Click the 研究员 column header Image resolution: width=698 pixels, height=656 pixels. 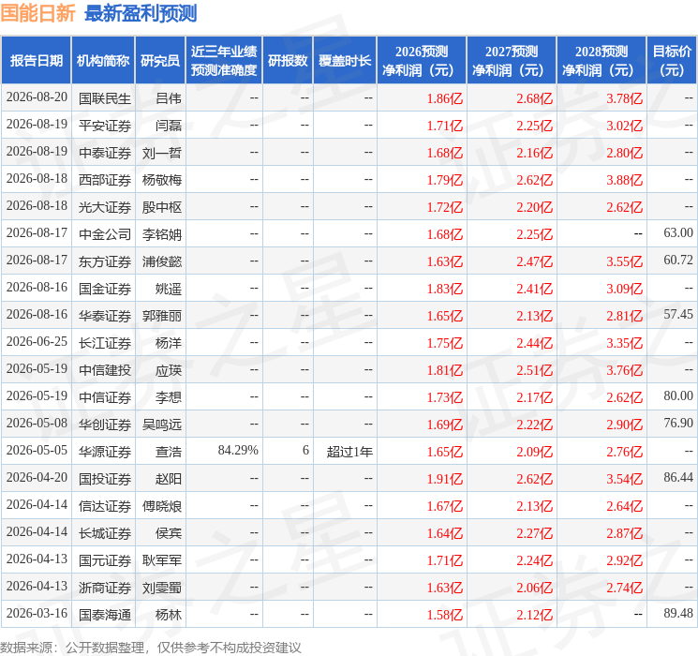pos(160,61)
